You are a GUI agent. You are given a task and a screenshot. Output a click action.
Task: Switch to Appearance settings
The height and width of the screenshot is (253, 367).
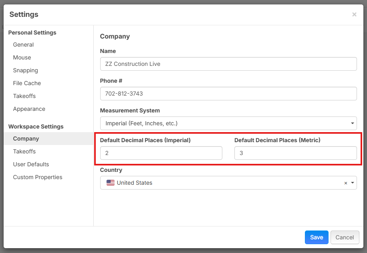[29, 109]
